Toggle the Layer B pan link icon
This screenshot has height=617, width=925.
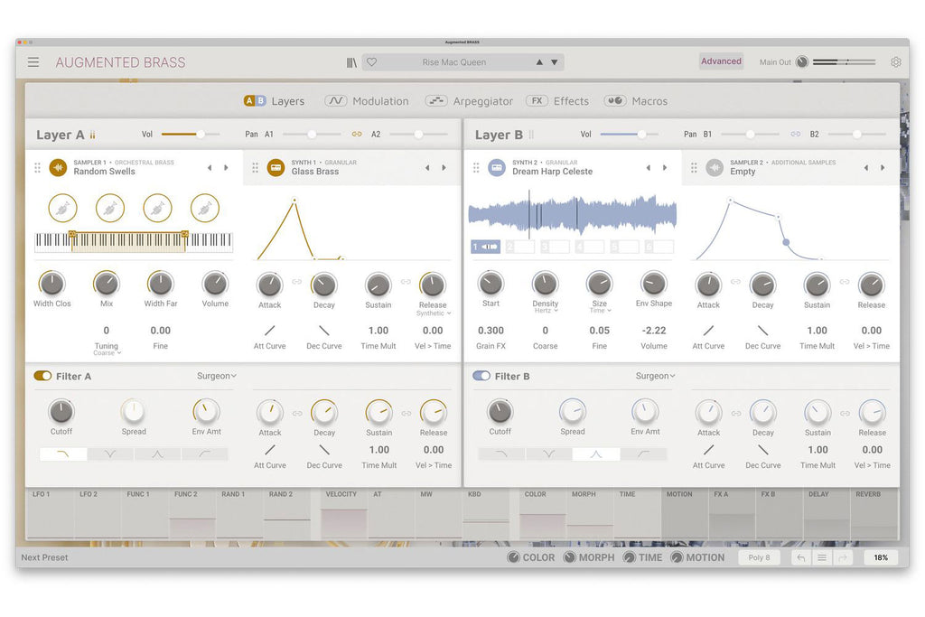point(796,134)
